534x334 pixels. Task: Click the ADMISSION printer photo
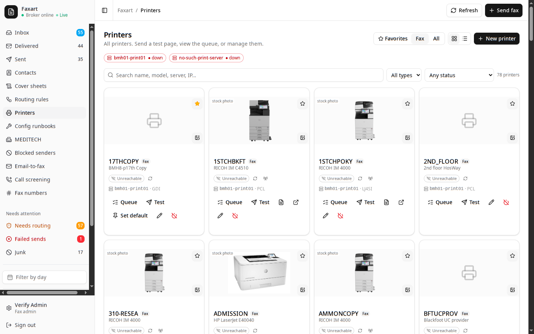pyautogui.click(x=259, y=273)
